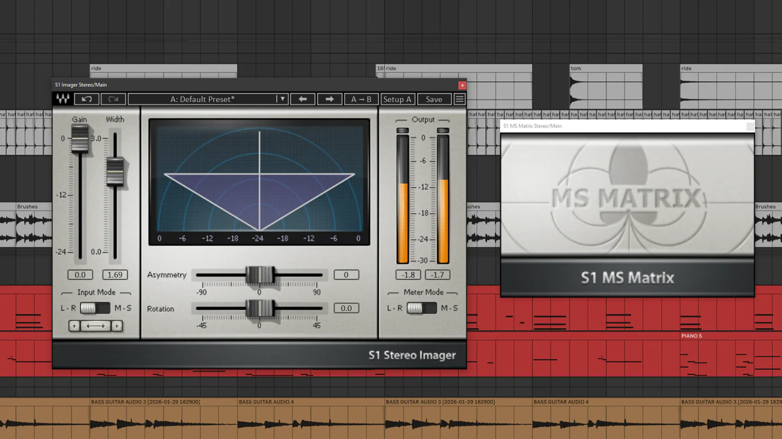Image resolution: width=782 pixels, height=439 pixels.
Task: Close the S1 Imager window
Action: point(462,85)
